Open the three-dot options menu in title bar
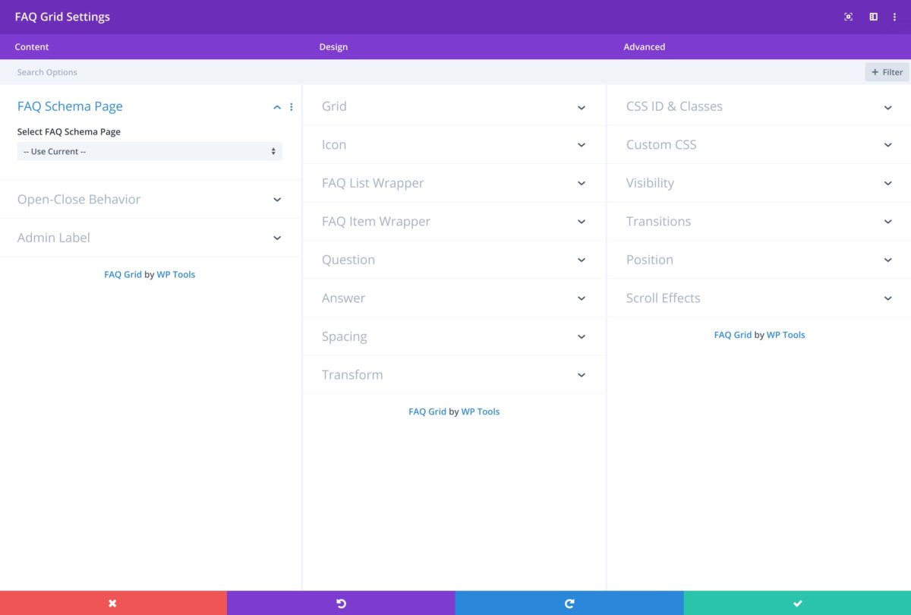The width and height of the screenshot is (911, 615). [x=895, y=16]
